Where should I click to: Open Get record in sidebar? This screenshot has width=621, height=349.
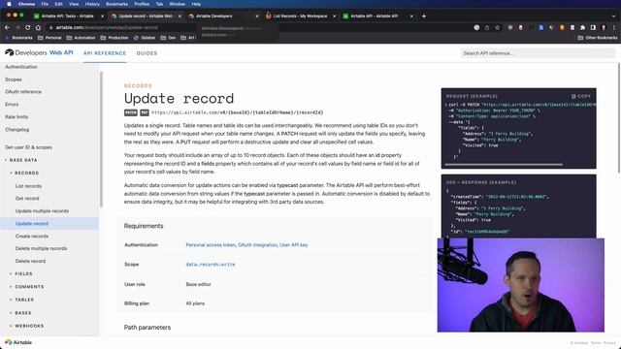pos(27,198)
